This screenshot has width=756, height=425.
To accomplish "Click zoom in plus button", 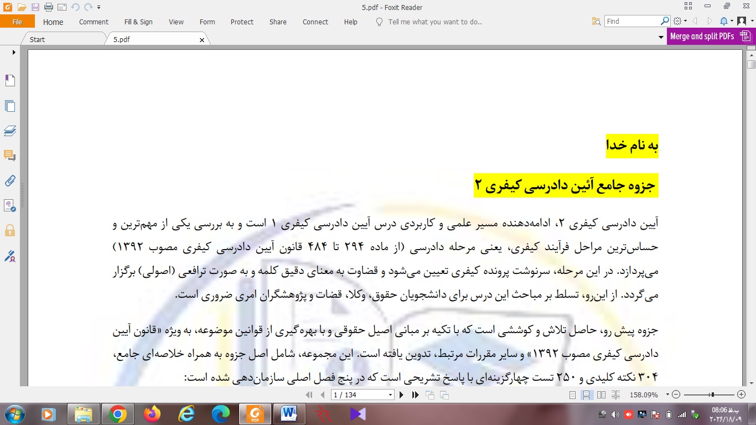I will coord(742,395).
